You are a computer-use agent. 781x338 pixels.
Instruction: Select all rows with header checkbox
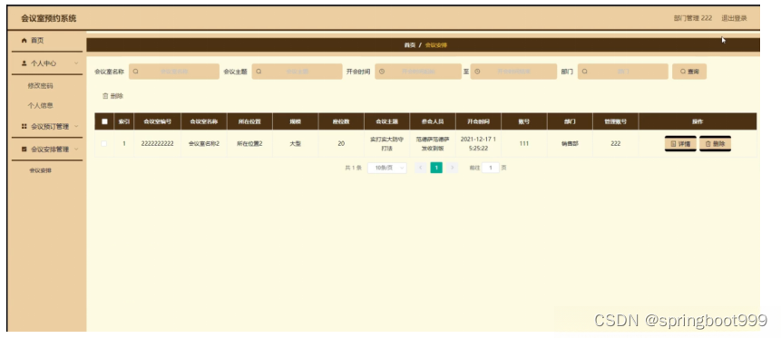104,121
